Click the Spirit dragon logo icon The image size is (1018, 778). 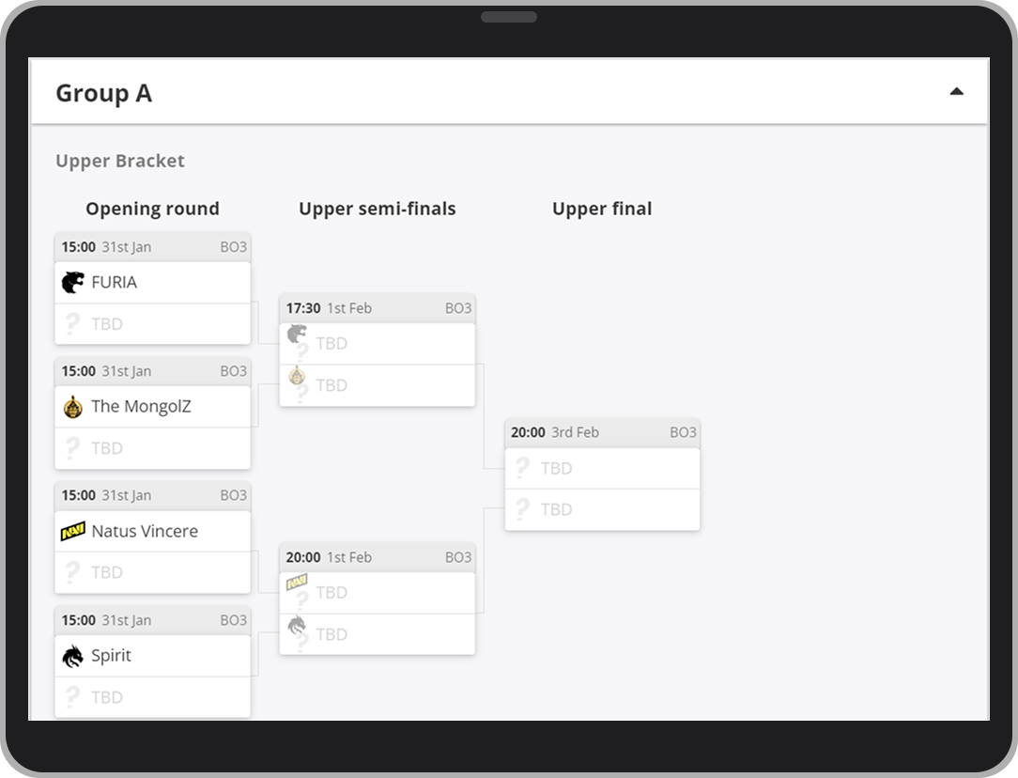72,656
